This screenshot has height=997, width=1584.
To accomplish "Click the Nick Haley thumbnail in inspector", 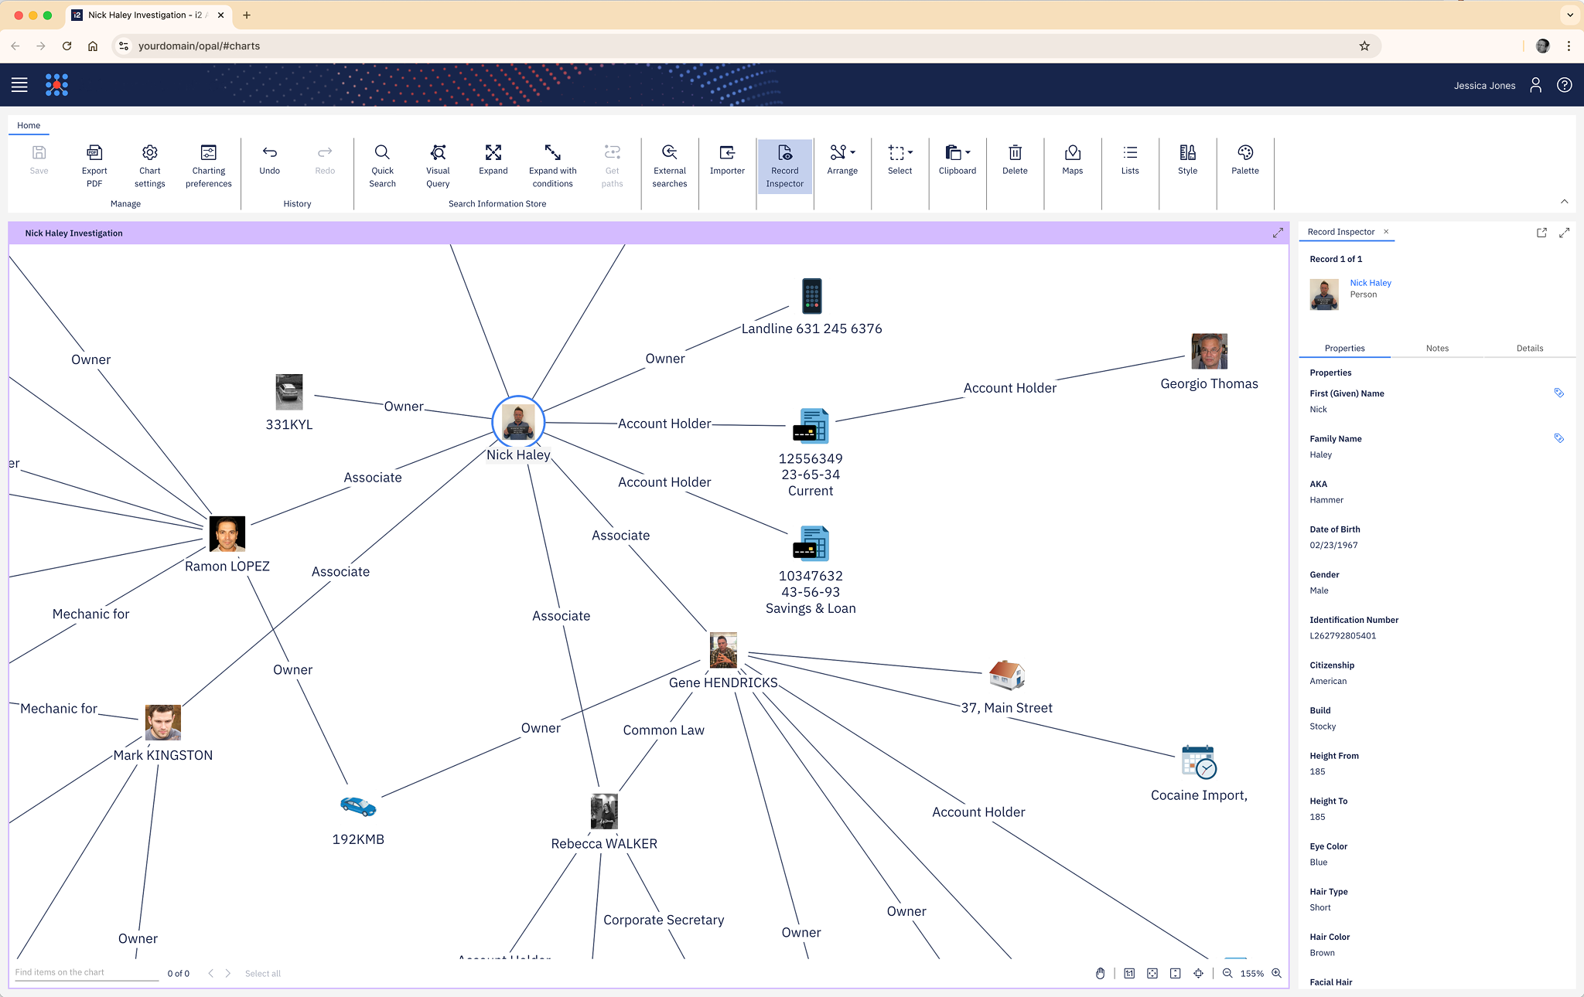I will [x=1324, y=294].
